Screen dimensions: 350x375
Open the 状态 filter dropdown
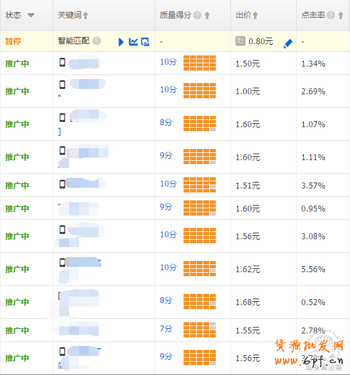[31, 15]
